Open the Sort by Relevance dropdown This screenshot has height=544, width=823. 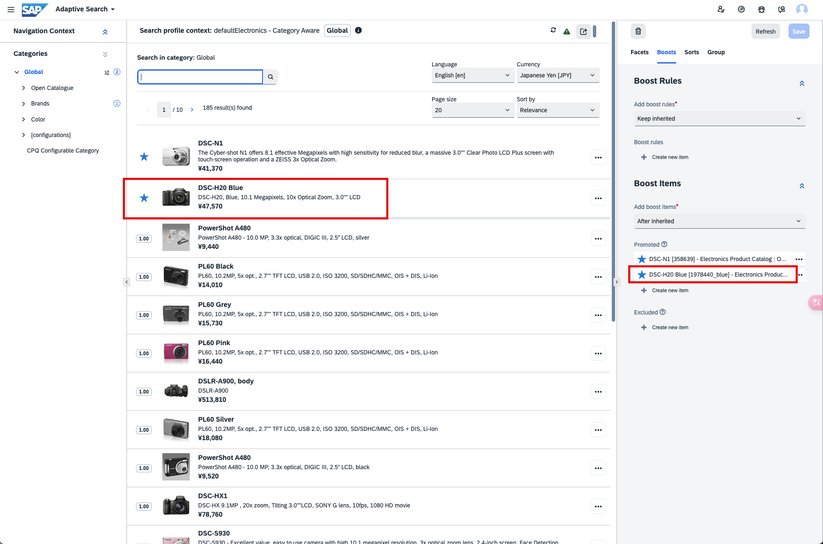point(558,110)
